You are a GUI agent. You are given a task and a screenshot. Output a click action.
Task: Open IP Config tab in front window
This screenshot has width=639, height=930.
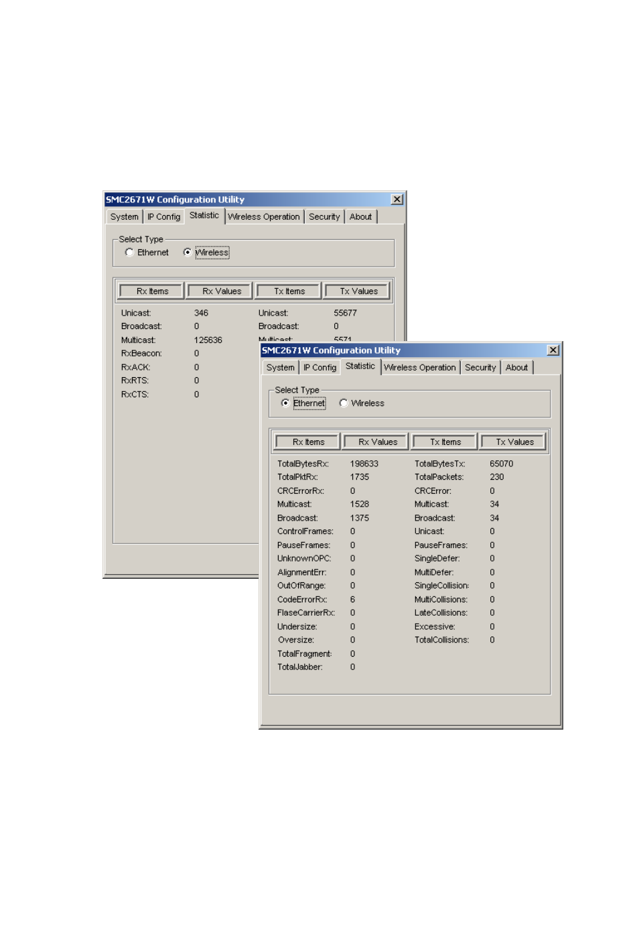(x=319, y=368)
